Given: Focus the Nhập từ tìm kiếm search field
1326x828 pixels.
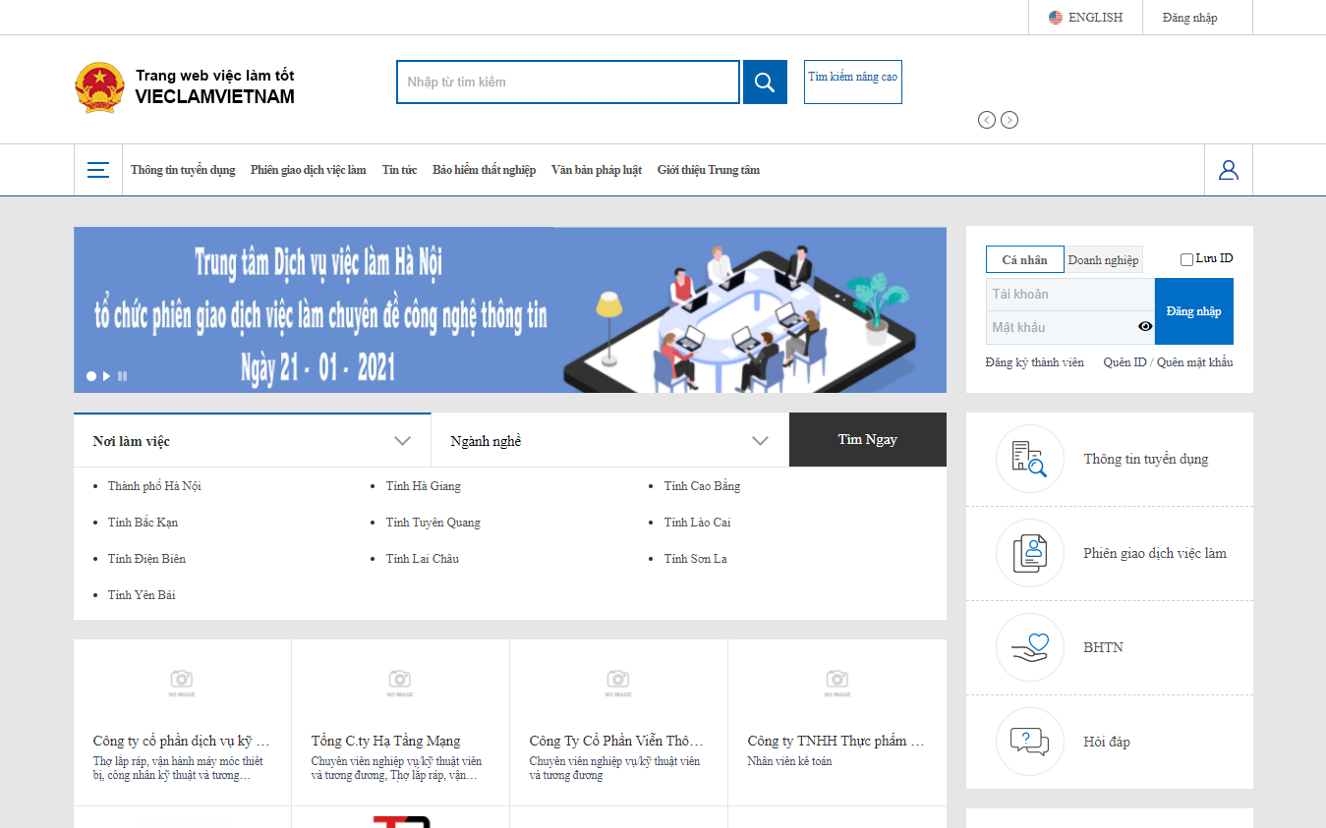Looking at the screenshot, I should 568,82.
